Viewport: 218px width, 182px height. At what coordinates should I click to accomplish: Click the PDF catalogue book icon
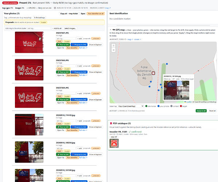(x=111, y=123)
